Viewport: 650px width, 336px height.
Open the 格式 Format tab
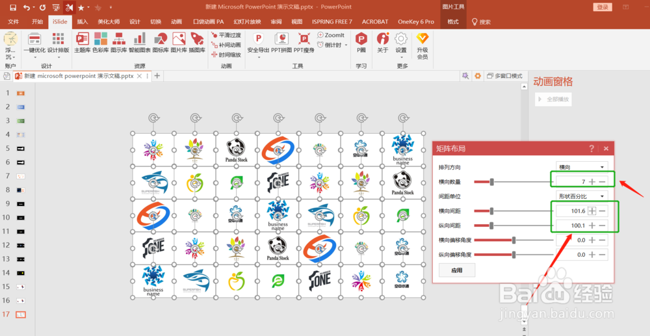tap(453, 21)
